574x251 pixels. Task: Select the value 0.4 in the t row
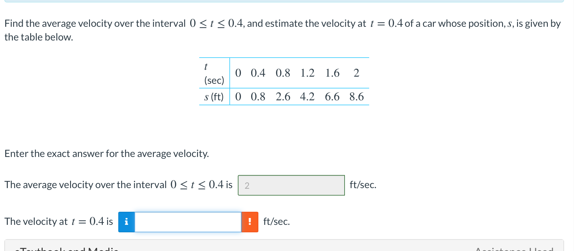coord(258,73)
